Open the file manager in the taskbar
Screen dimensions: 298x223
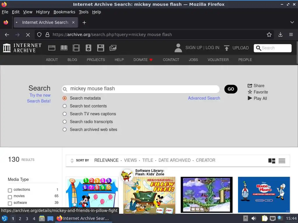point(42,218)
